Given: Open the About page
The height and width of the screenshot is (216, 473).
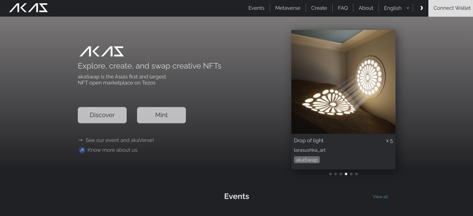Looking at the screenshot, I should click(x=366, y=8).
